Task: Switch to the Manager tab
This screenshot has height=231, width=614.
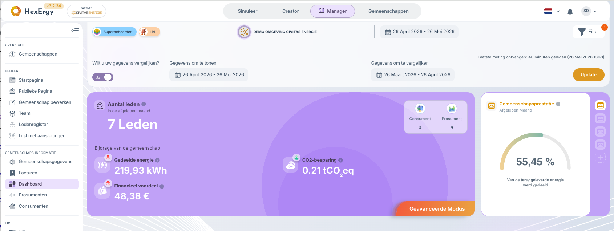Action: point(332,11)
